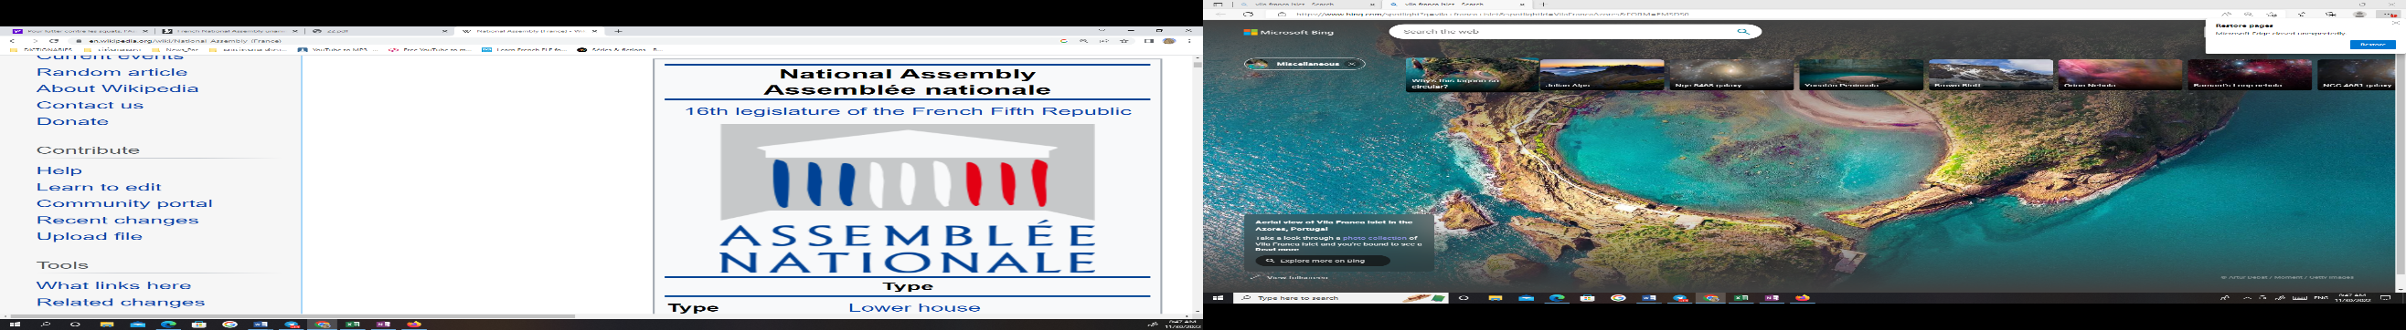Open Firefox from the right taskbar

point(1803,298)
